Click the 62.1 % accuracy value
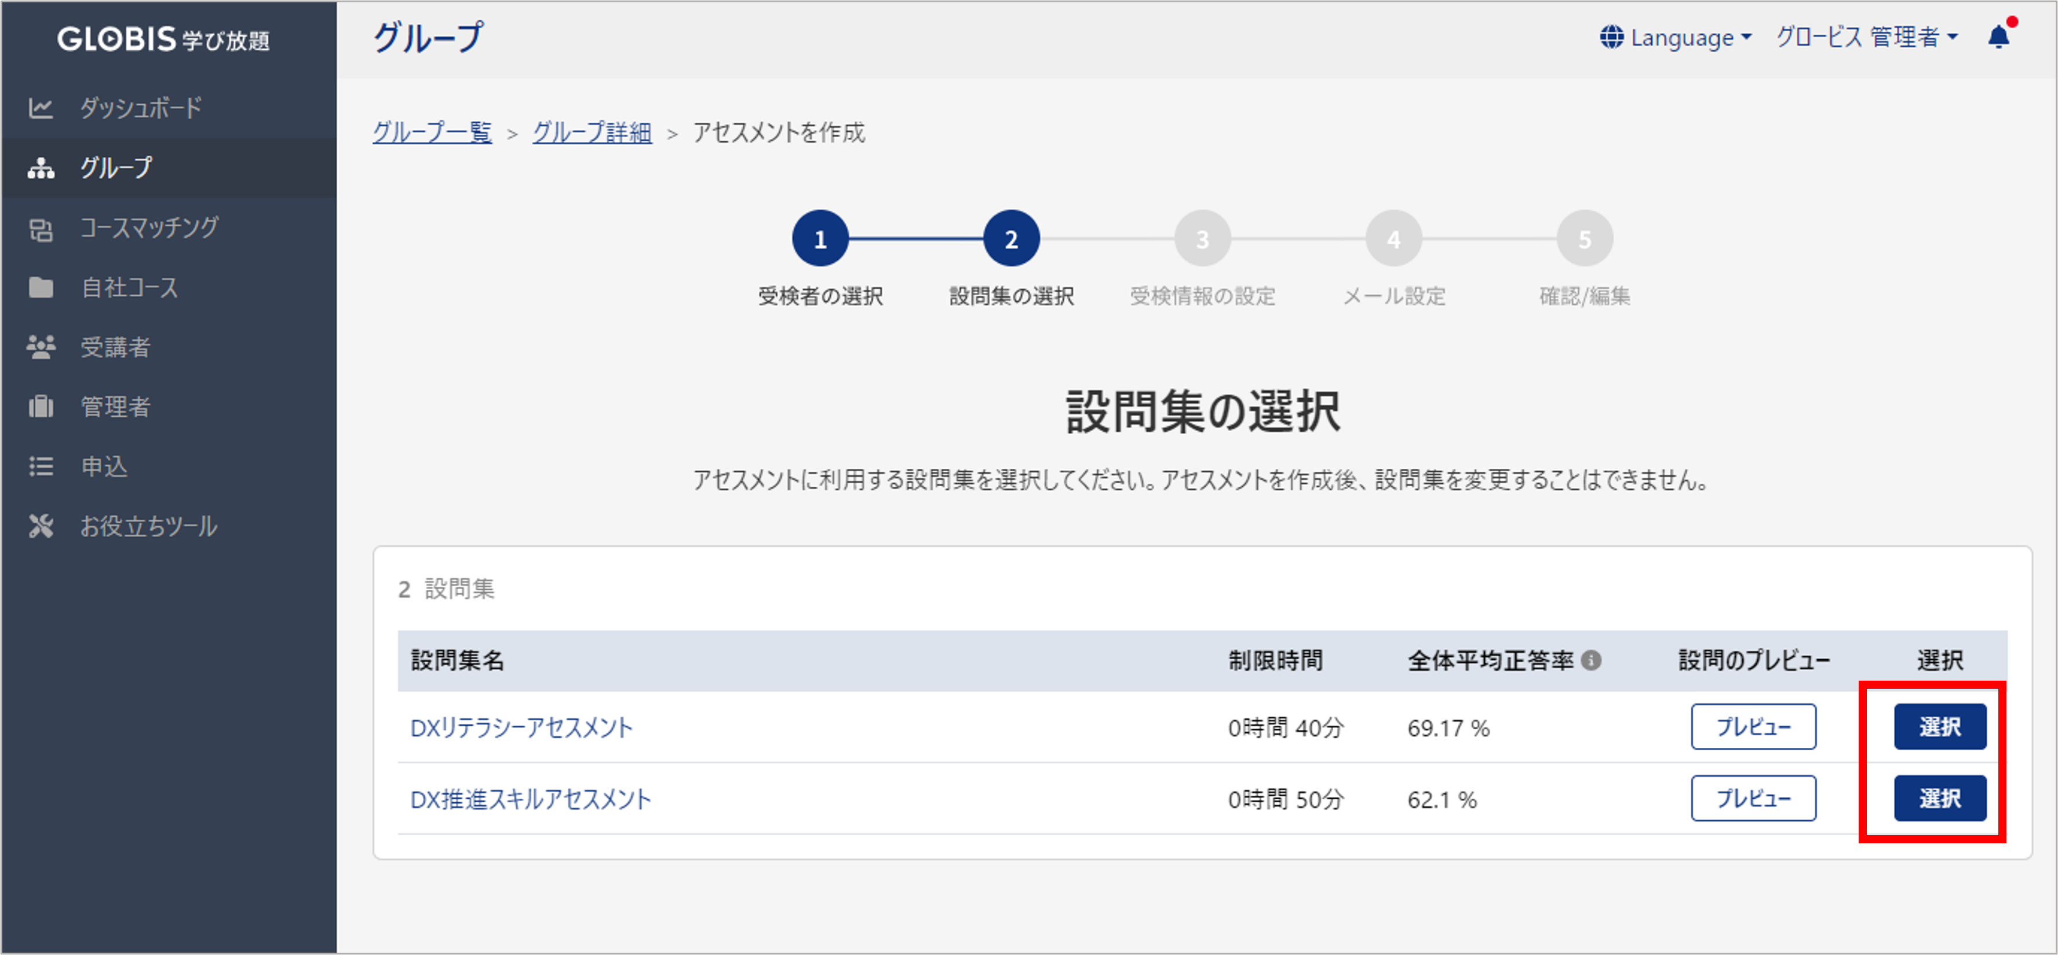This screenshot has width=2058, height=955. pyautogui.click(x=1442, y=800)
